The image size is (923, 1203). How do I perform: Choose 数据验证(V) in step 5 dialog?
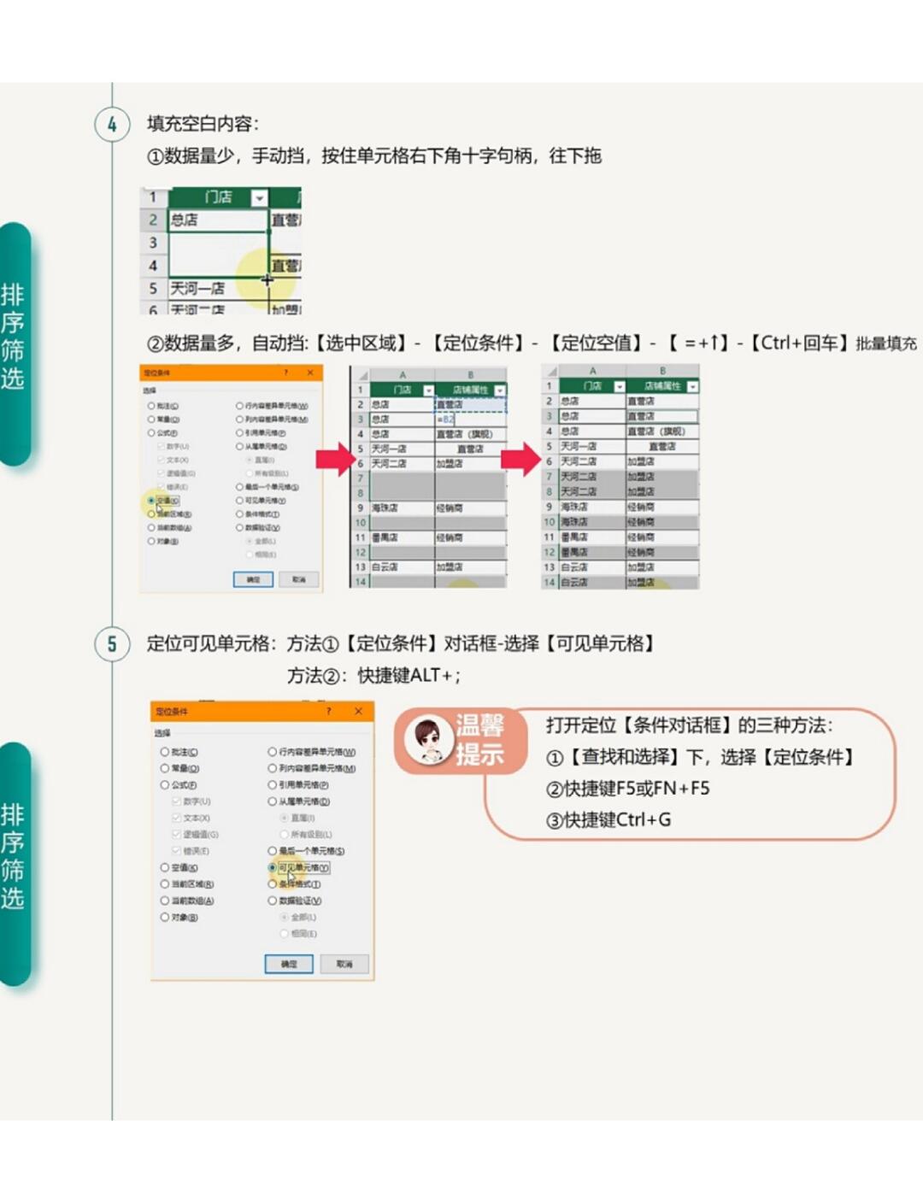(x=273, y=901)
